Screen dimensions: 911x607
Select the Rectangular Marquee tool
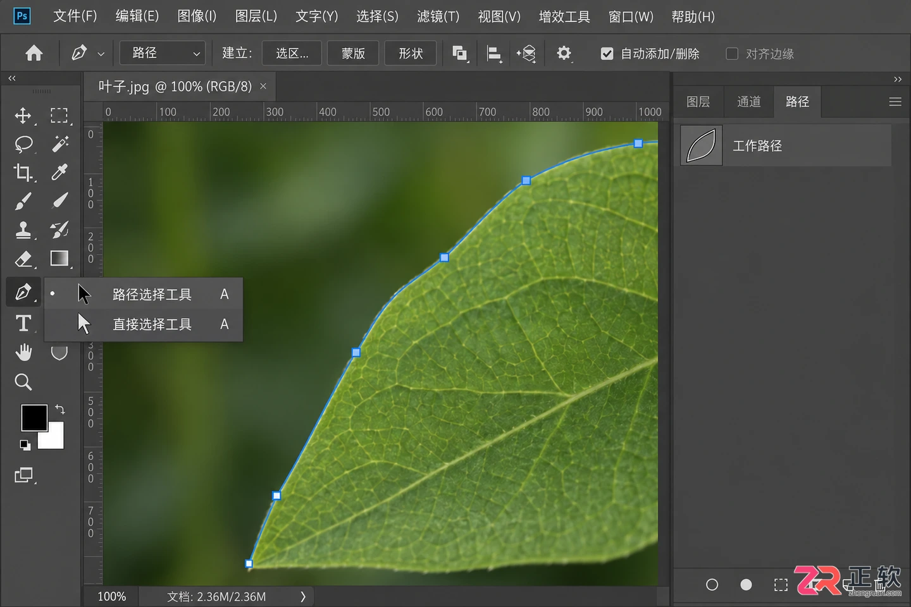(x=59, y=115)
